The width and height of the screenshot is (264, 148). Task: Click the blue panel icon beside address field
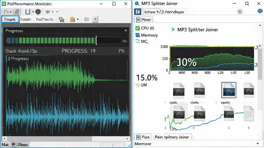coord(138,12)
